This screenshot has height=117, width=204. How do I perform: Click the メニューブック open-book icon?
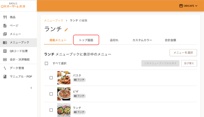click(x=5, y=42)
